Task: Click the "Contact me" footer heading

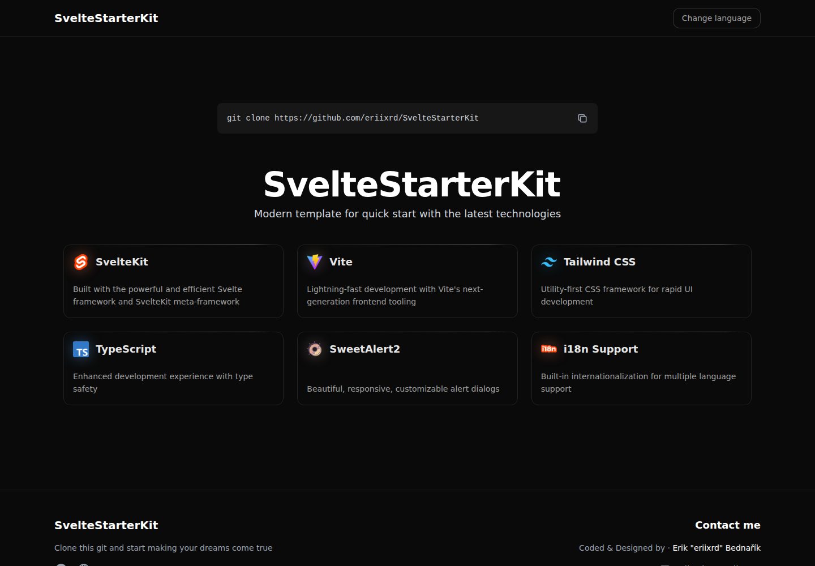Action: click(x=728, y=525)
